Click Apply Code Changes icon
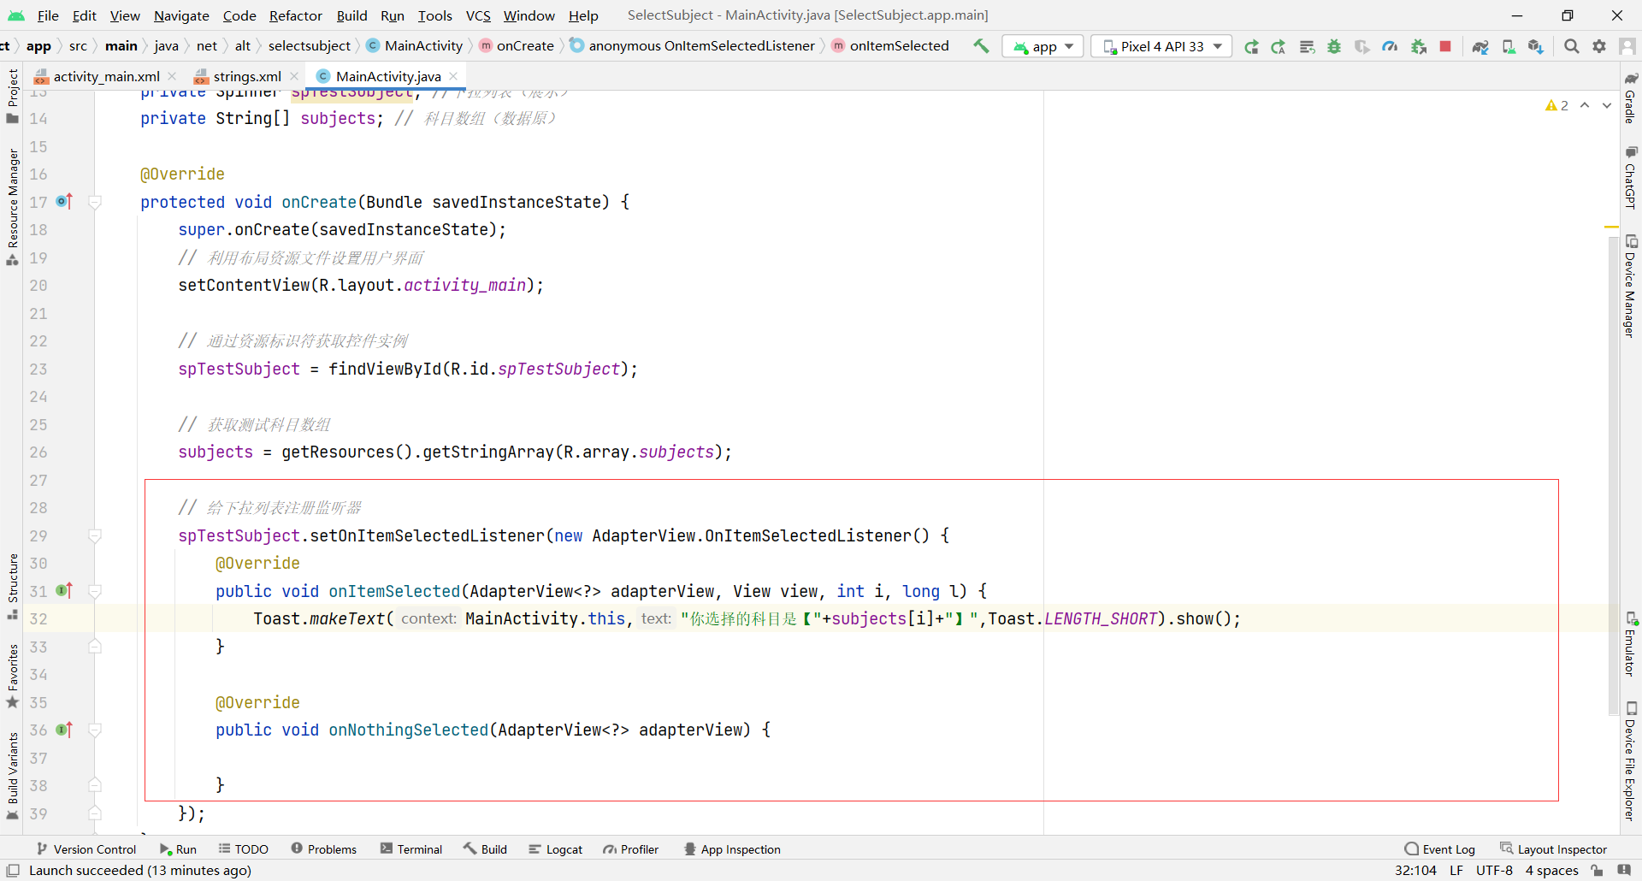1642x881 pixels. pyautogui.click(x=1307, y=46)
